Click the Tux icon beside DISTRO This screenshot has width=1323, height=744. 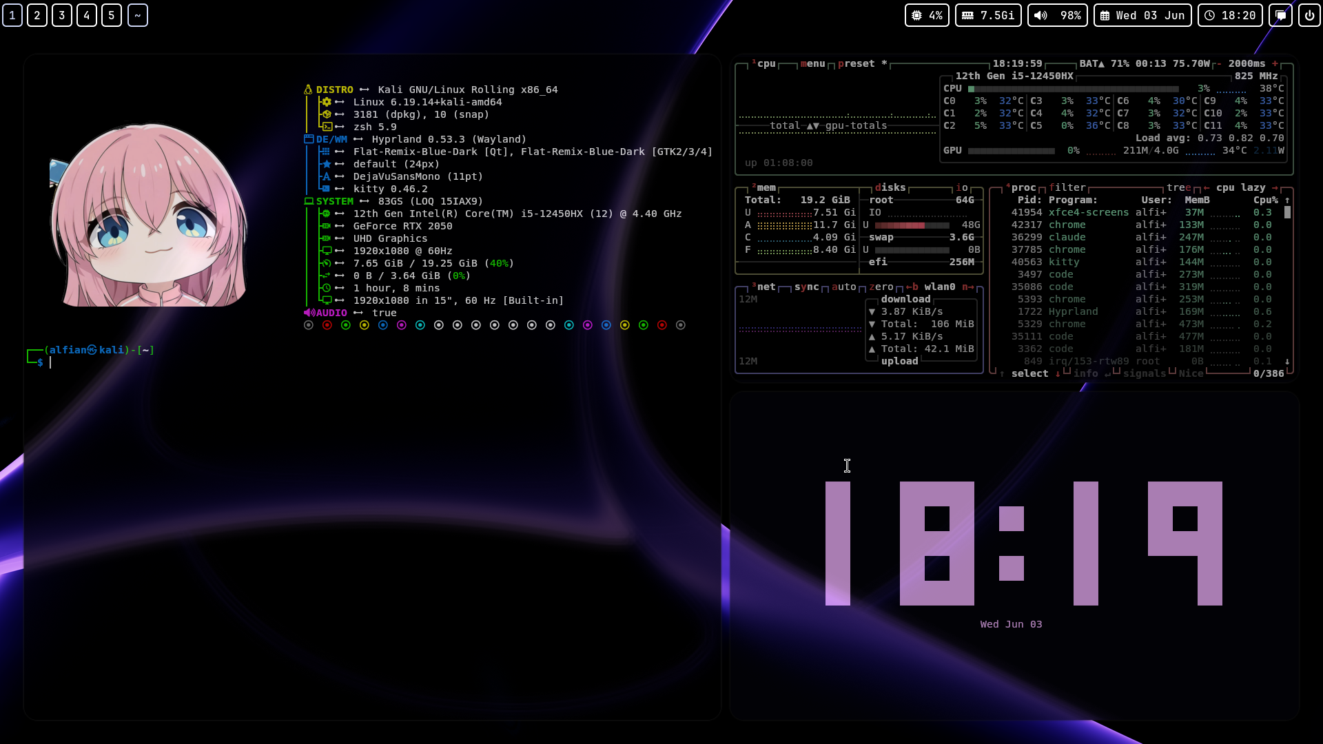coord(308,90)
